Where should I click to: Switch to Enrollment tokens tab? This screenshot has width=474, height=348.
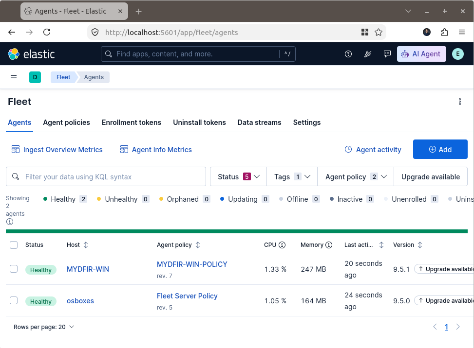pos(132,122)
